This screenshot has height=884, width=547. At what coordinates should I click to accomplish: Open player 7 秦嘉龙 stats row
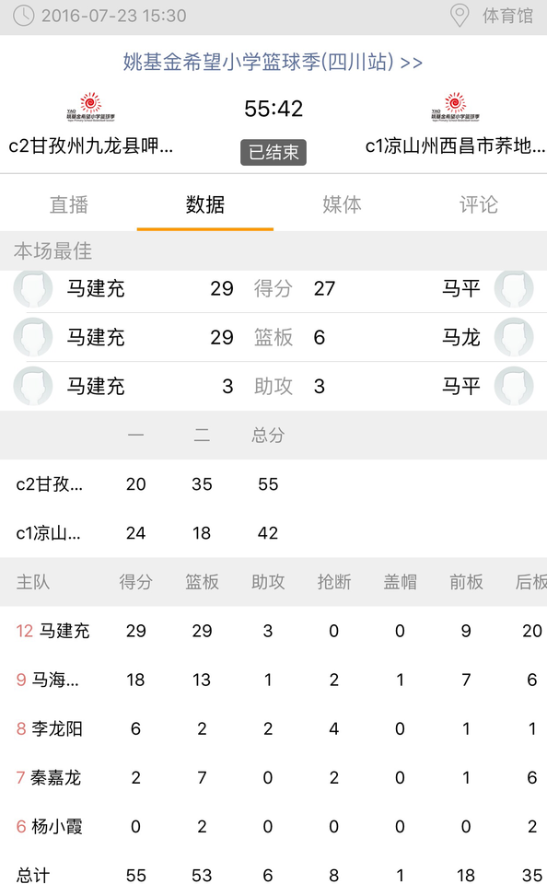click(x=273, y=778)
